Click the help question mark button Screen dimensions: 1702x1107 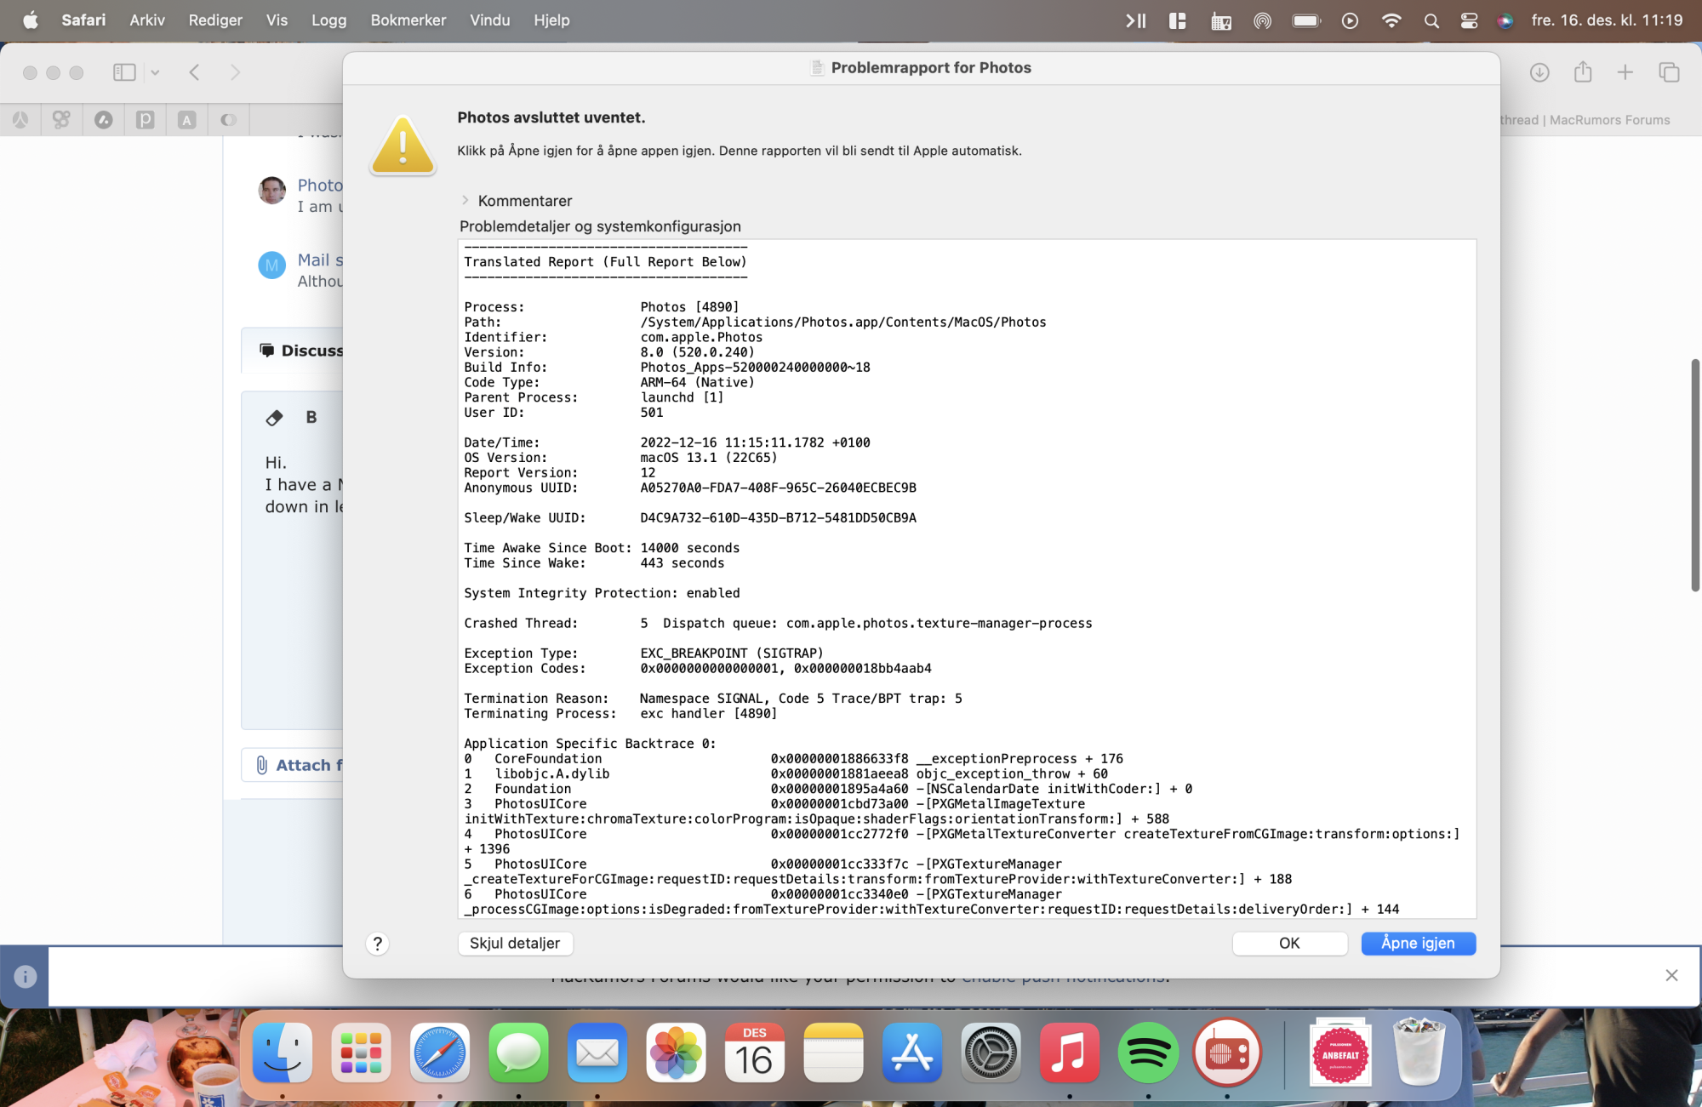pos(377,944)
